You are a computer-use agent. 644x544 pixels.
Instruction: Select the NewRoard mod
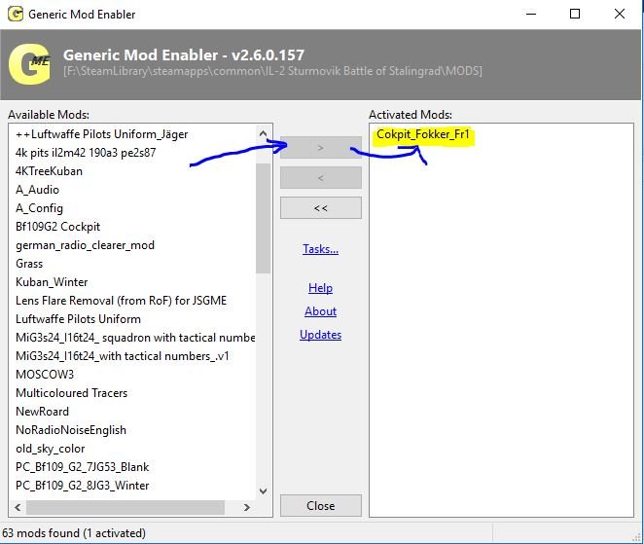tap(42, 412)
